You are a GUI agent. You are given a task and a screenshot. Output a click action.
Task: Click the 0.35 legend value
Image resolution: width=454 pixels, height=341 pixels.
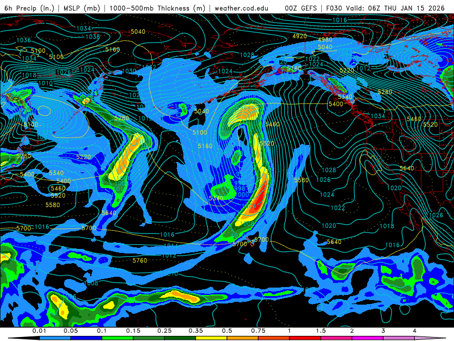[x=196, y=331]
